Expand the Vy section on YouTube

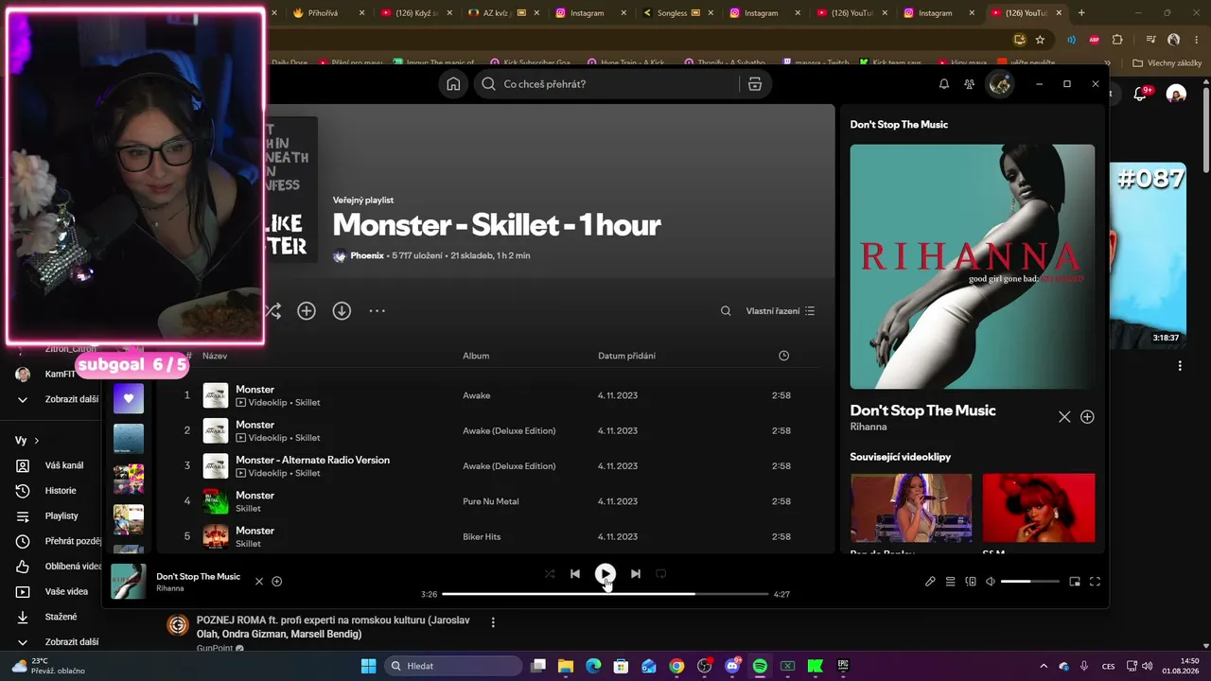coord(27,441)
